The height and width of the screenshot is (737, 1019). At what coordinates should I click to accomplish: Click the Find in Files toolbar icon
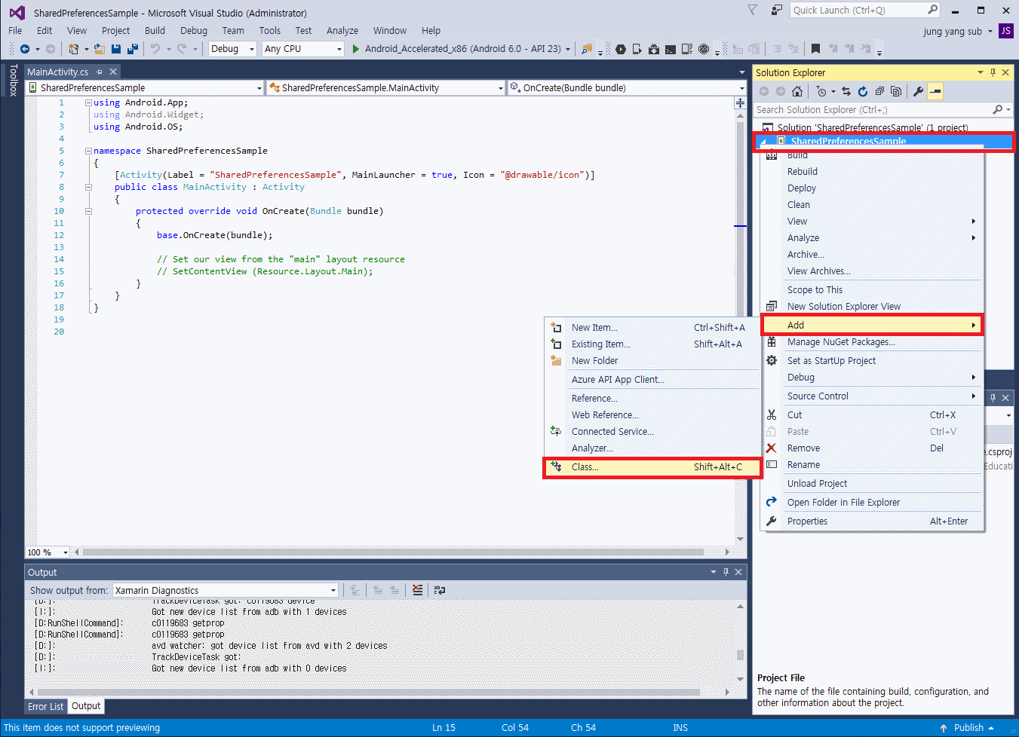587,49
